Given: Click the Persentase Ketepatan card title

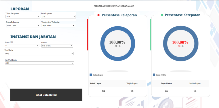Looking at the screenshot, I should click(183, 15).
